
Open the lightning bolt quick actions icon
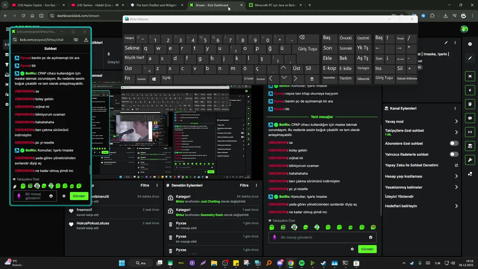[x=470, y=90]
